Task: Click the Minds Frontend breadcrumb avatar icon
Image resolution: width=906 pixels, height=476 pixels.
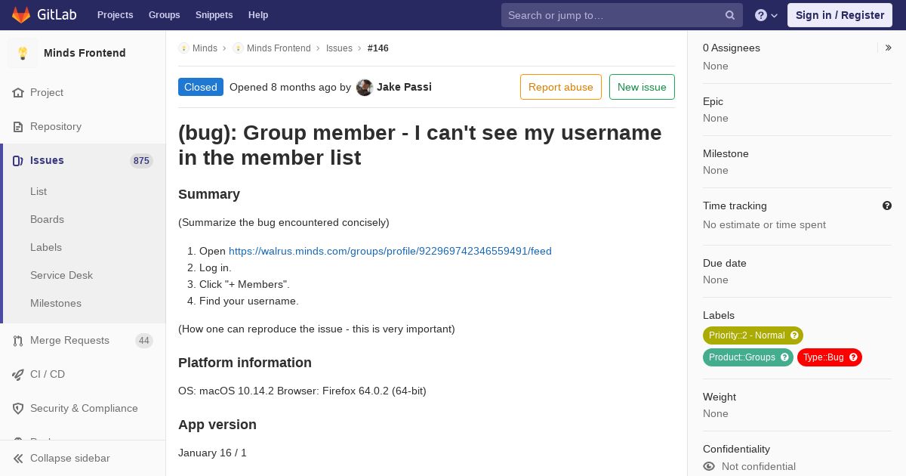Action: click(x=238, y=48)
